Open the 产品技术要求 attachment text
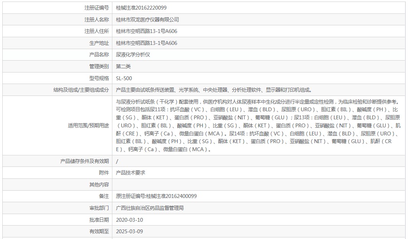408x239 pixels. [x=130, y=173]
